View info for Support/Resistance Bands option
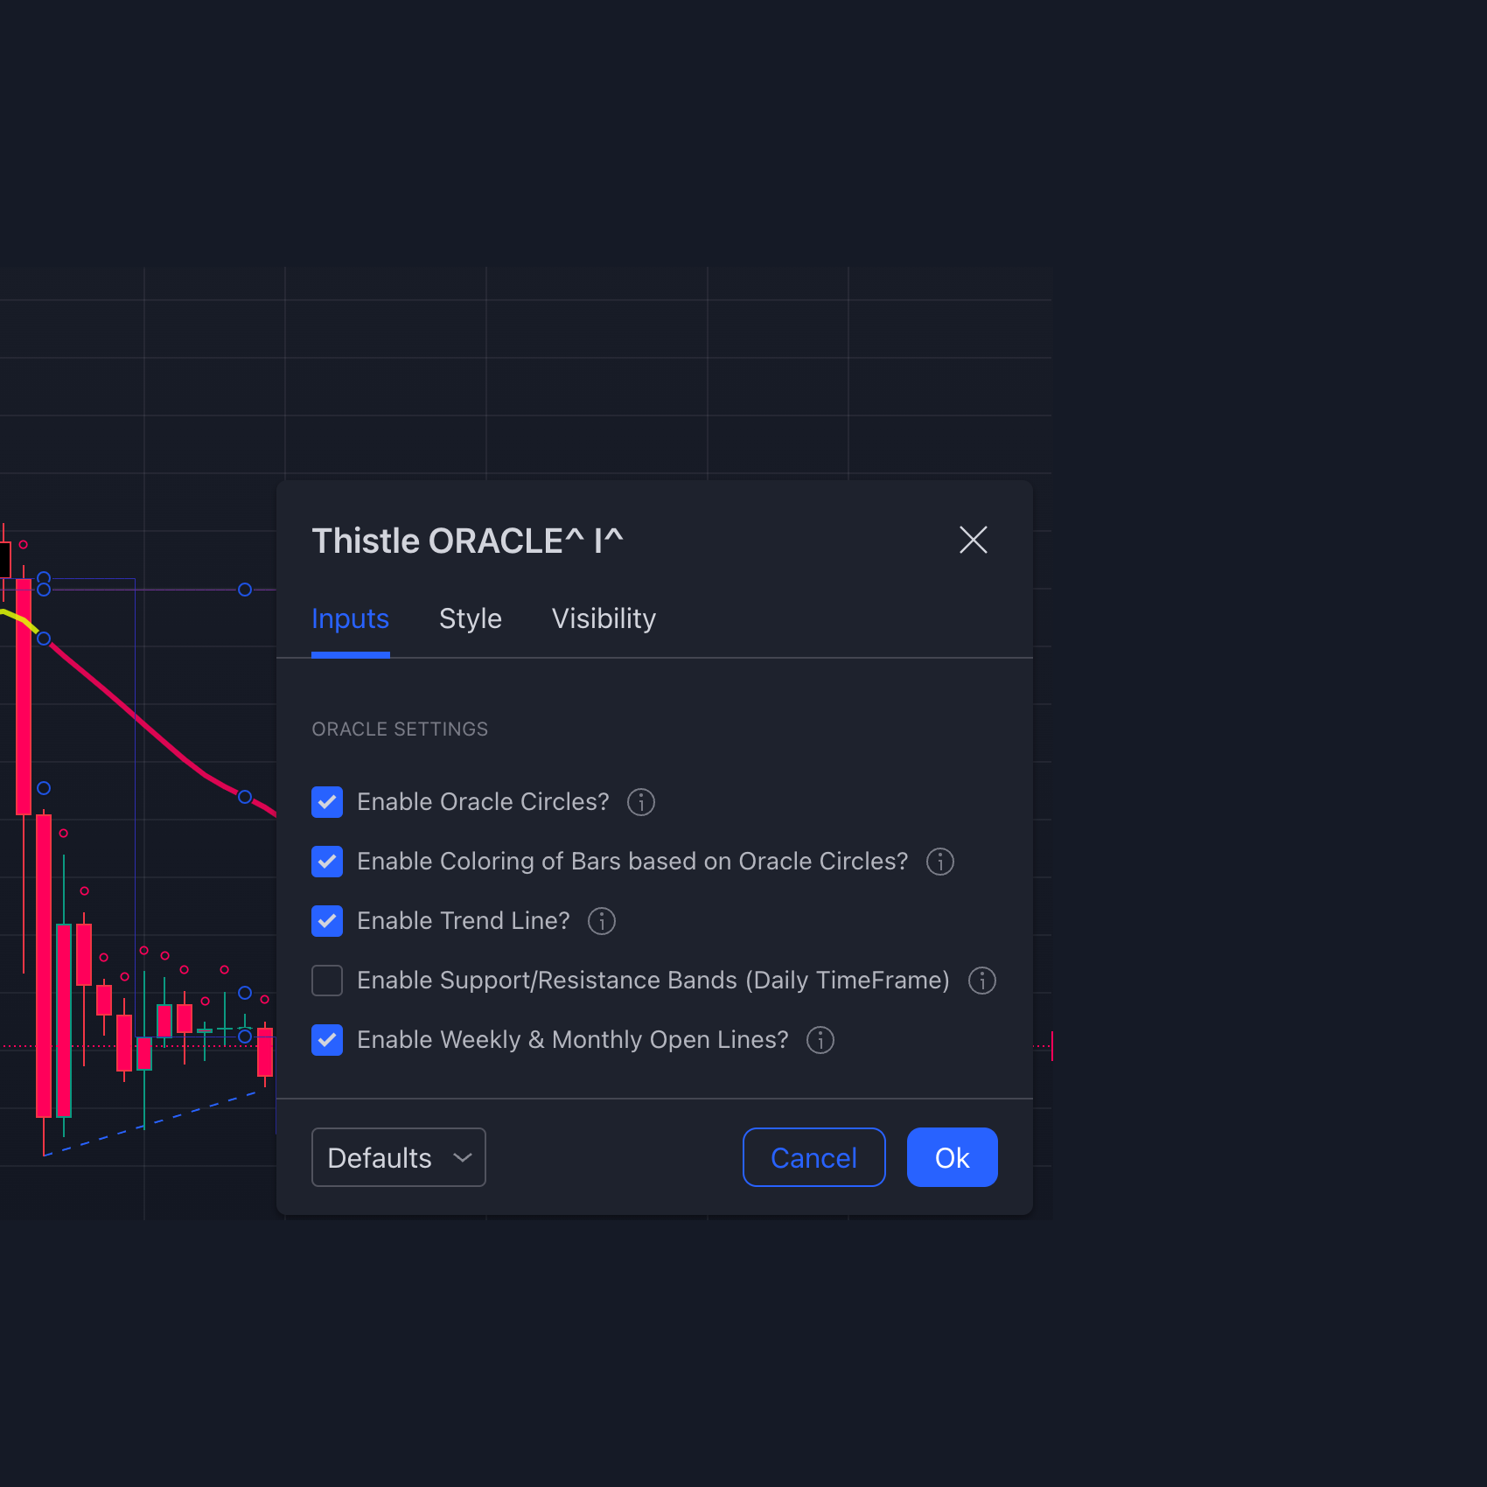Viewport: 1487px width, 1487px height. click(x=982, y=981)
